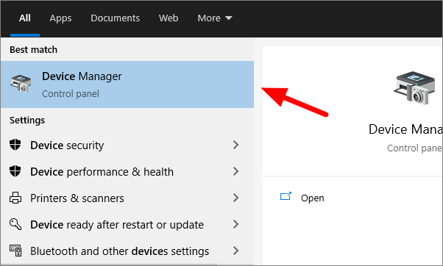Click the printer icon for Printers & scanners
Viewport: 443px width, 266px height.
tap(15, 198)
